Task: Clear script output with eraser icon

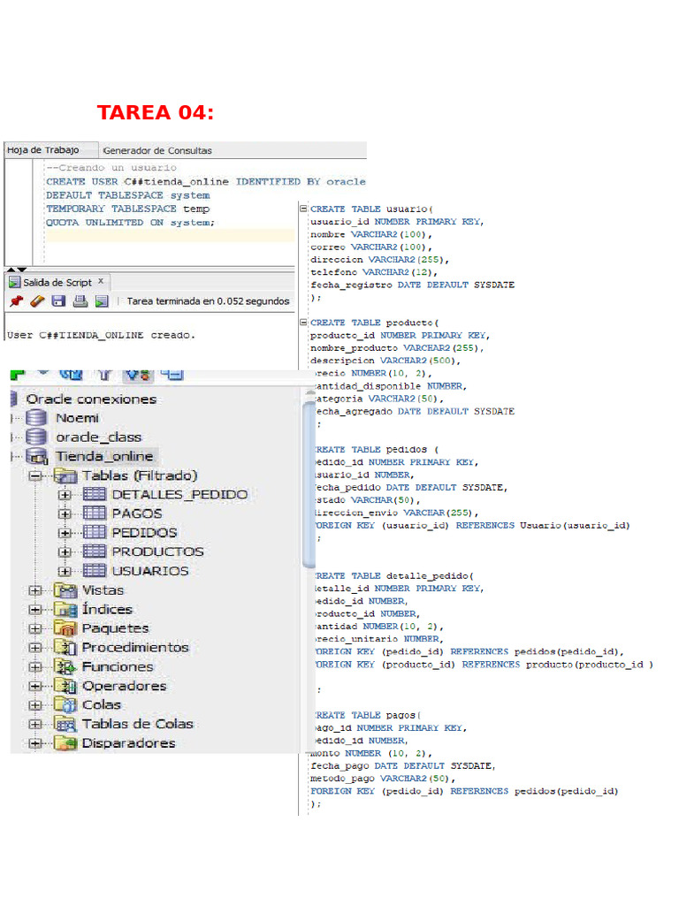Action: click(x=37, y=300)
